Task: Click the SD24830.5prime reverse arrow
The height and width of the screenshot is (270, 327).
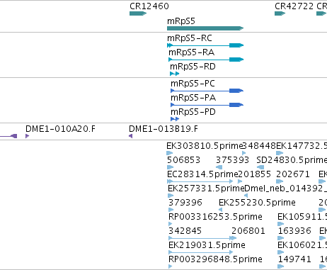Action: pyautogui.click(x=260, y=167)
